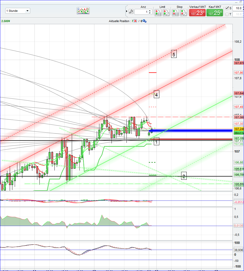Click the red delete positions icon
This screenshot has width=244, height=271.
pyautogui.click(x=135, y=21)
